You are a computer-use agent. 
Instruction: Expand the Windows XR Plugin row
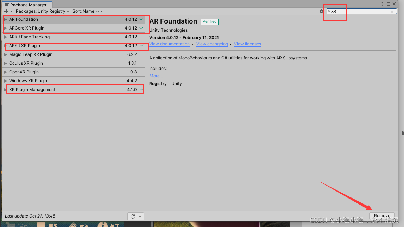pyautogui.click(x=5, y=80)
